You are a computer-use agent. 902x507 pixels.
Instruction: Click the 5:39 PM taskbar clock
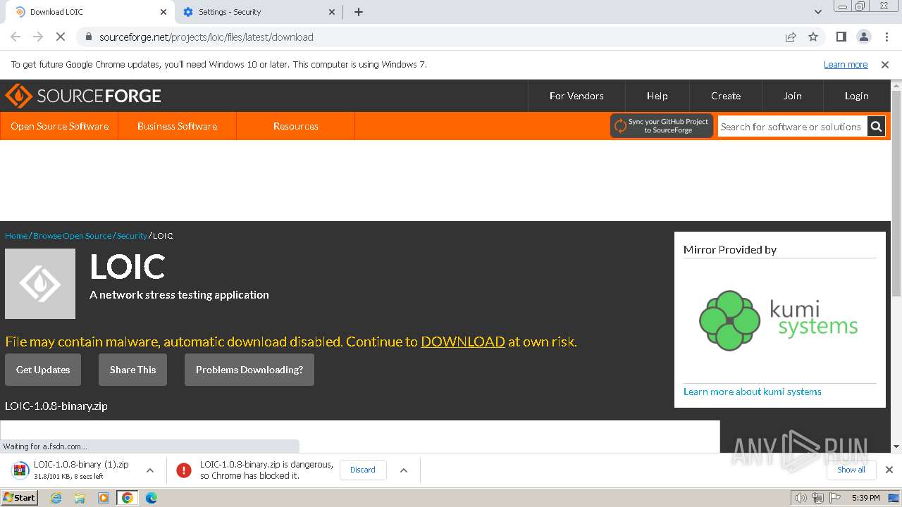(x=865, y=498)
